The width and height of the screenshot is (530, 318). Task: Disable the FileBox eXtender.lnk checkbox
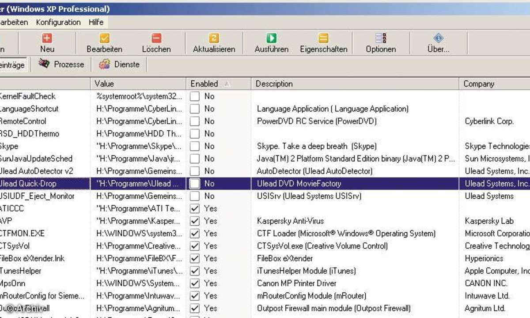click(194, 258)
